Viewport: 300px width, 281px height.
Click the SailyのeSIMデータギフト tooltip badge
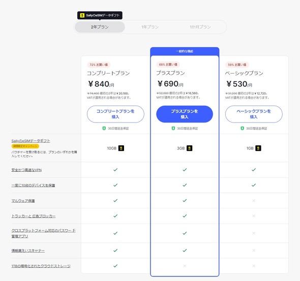coord(100,15)
